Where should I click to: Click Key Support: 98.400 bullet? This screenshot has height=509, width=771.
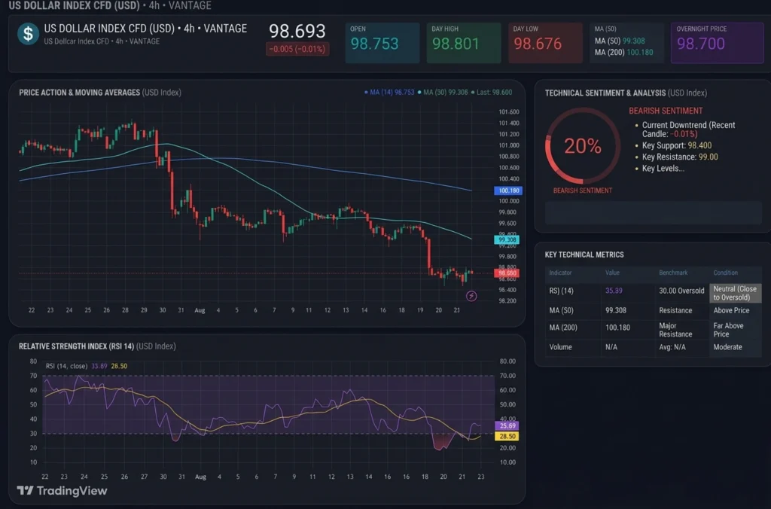pos(677,145)
